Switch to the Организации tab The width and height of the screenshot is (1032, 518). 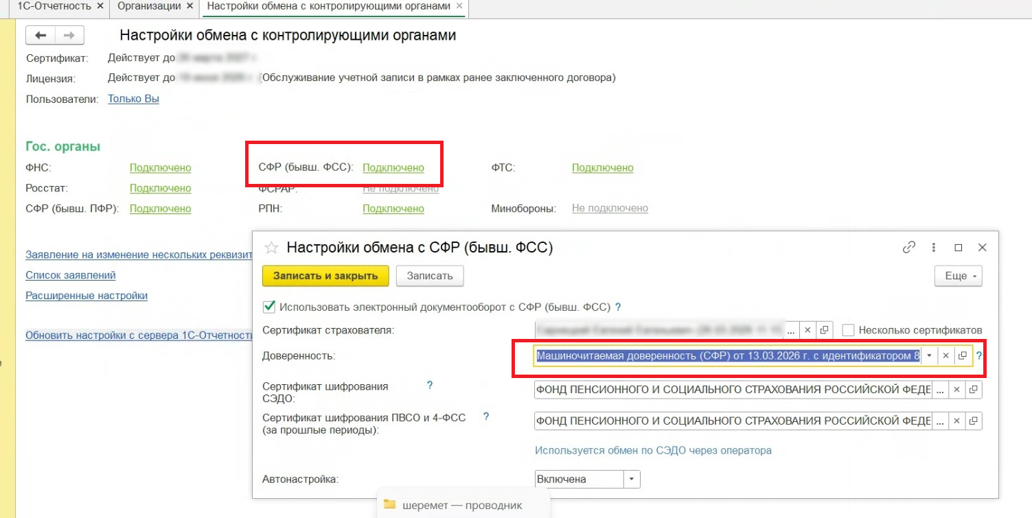[149, 6]
